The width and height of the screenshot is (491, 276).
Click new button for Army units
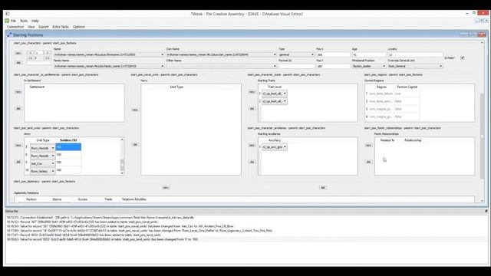pyautogui.click(x=18, y=146)
